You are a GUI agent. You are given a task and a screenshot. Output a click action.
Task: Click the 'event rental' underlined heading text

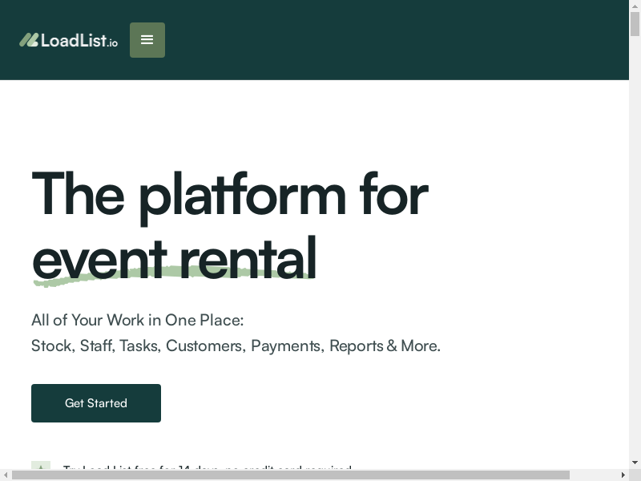pyautogui.click(x=173, y=258)
